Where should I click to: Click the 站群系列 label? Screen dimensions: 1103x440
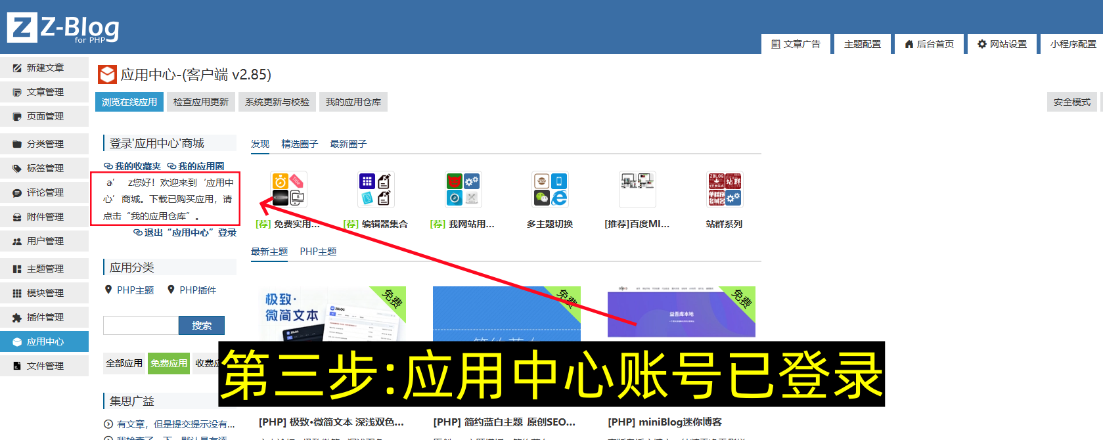coord(724,224)
